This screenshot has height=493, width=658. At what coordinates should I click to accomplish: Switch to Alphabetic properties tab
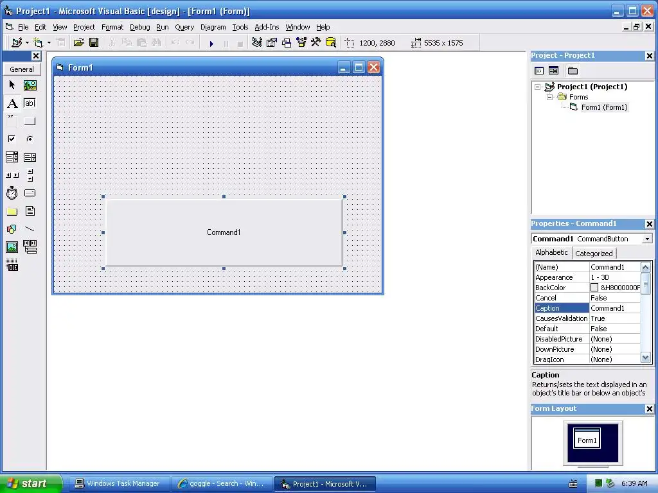tap(551, 252)
